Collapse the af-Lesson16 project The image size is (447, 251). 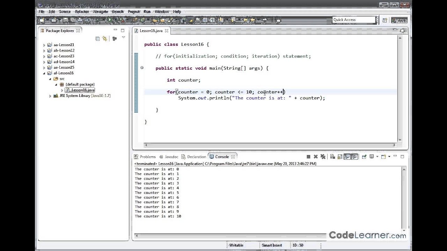pyautogui.click(x=44, y=73)
